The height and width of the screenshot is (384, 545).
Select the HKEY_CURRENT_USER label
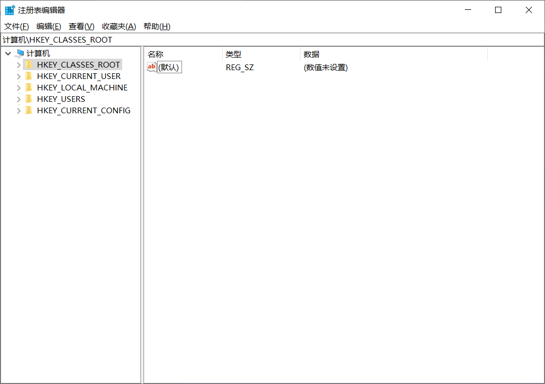[79, 76]
